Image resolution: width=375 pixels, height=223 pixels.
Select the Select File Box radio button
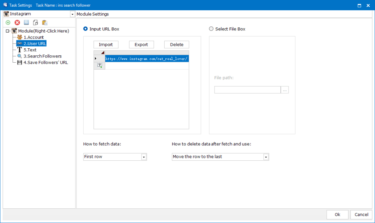211,29
